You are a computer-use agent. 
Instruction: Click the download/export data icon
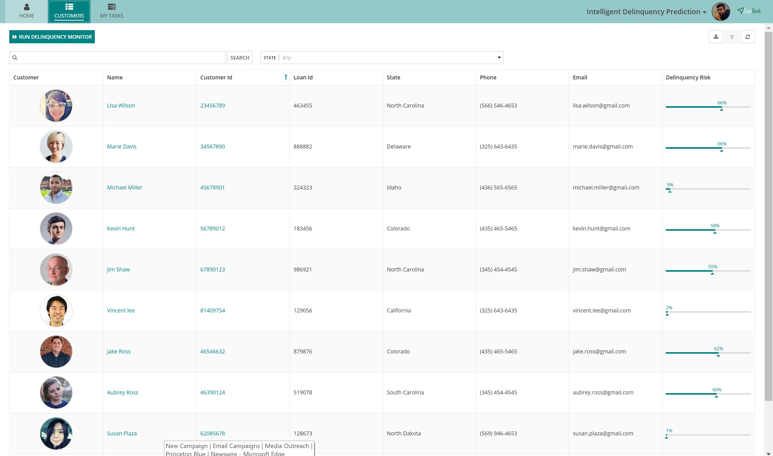716,37
